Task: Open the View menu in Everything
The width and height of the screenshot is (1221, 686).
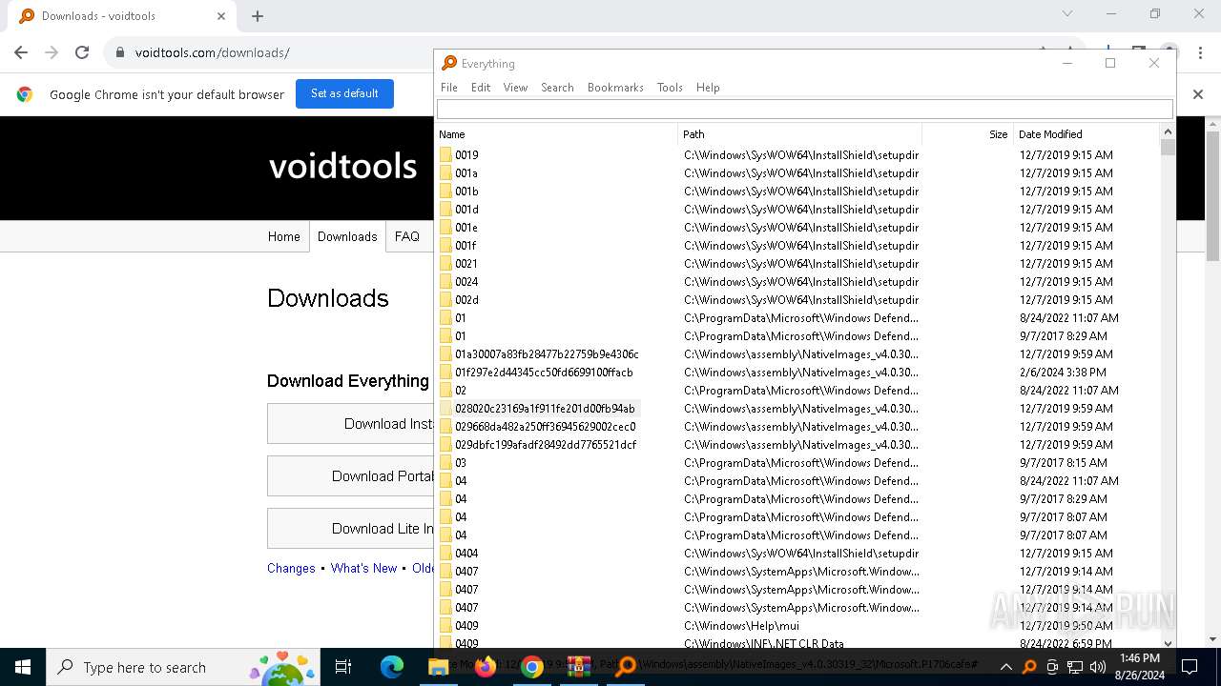Action: click(x=515, y=88)
